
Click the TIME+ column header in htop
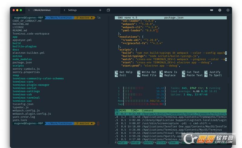(135, 111)
